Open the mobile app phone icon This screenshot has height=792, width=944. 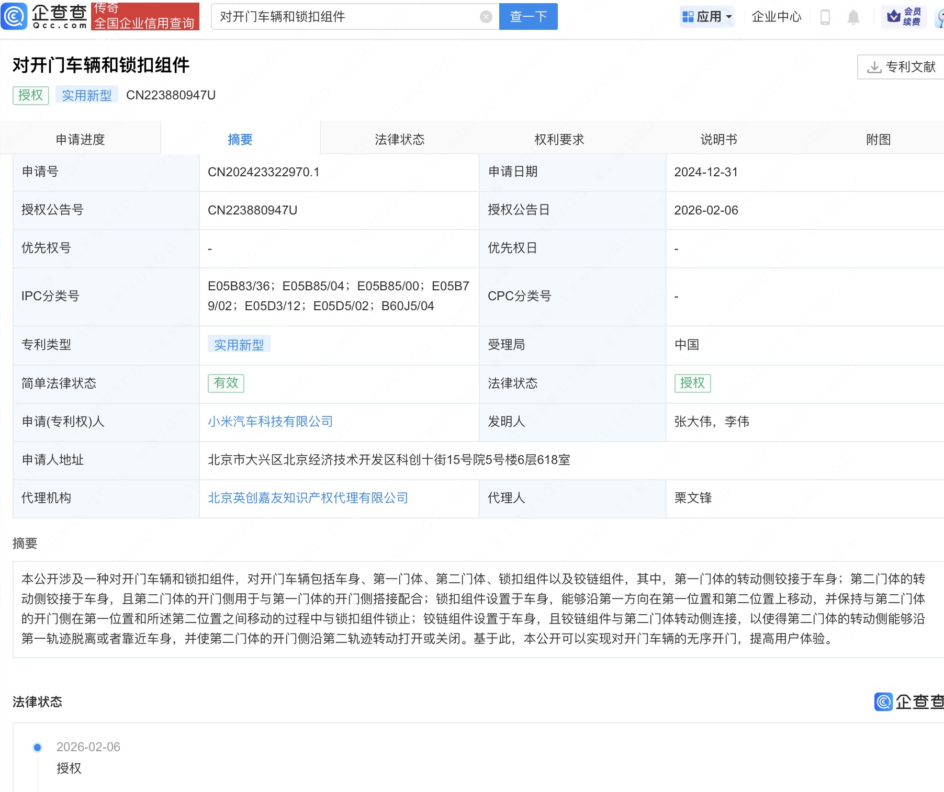tap(825, 17)
